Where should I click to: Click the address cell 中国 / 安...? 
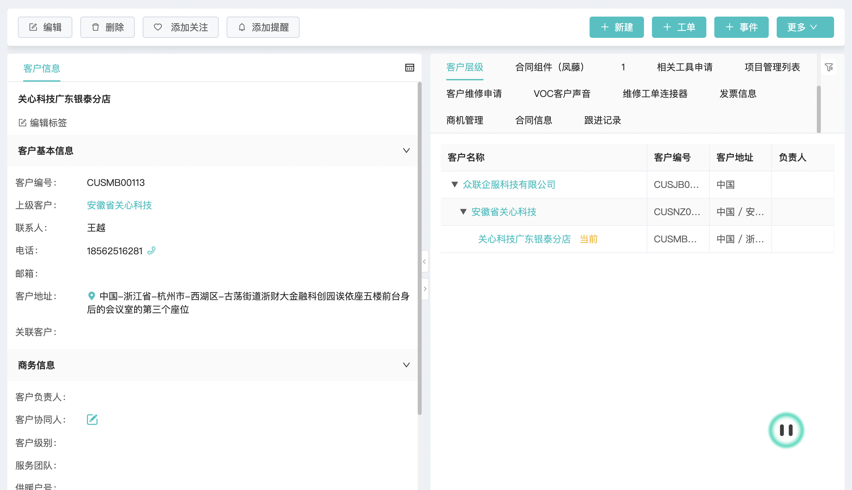tap(740, 212)
